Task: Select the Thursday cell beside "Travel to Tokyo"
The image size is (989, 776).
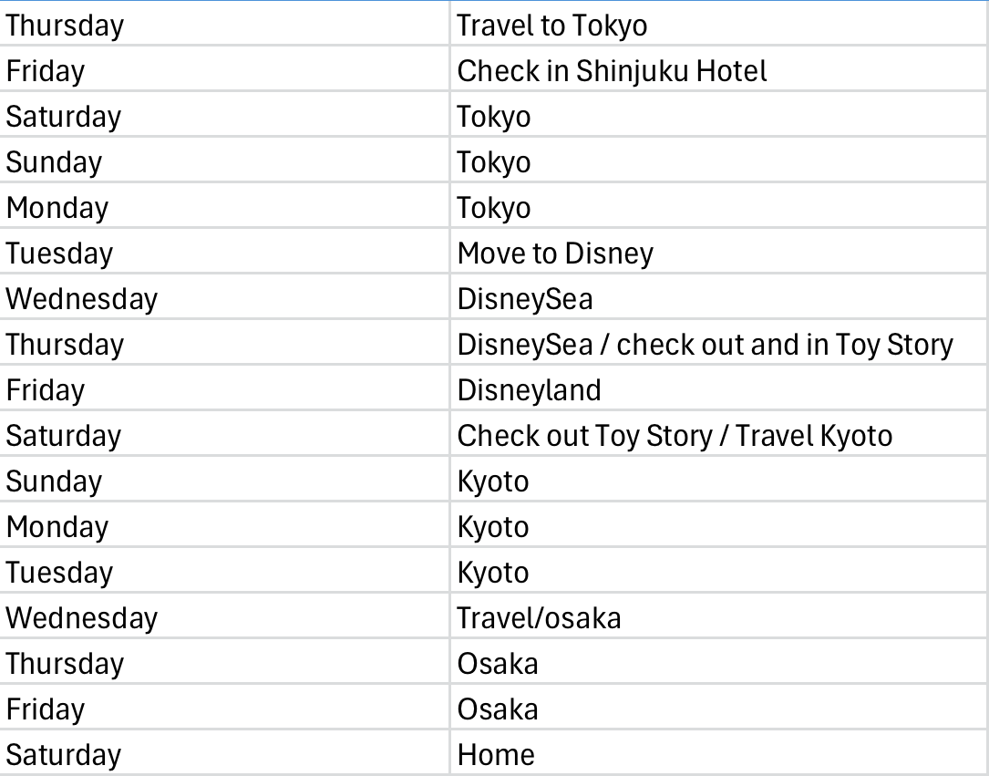Action: (x=65, y=25)
